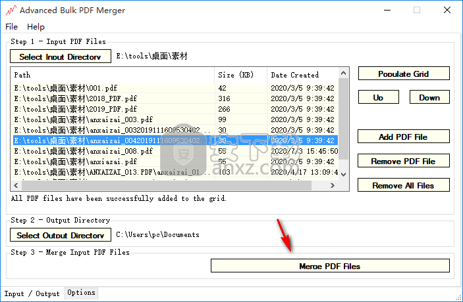
Task: Sort grid by Date Created column header
Action: pos(303,75)
